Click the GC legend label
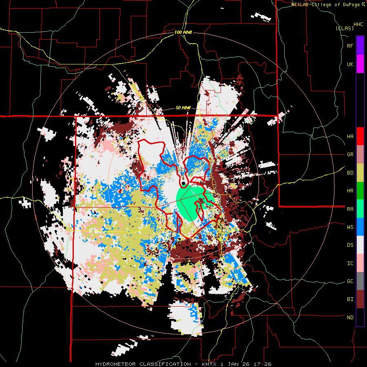This screenshot has height=367, width=367. coord(350,281)
